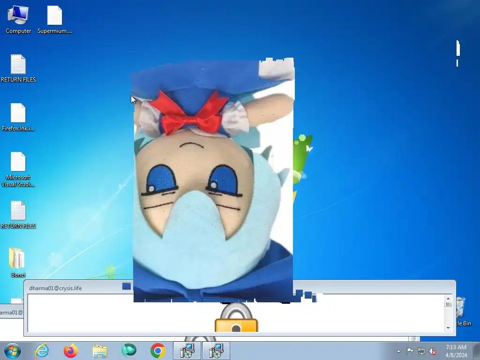Screen dimensions: 480x360
Task: Open Action Center flag tray icon
Action: point(410,351)
